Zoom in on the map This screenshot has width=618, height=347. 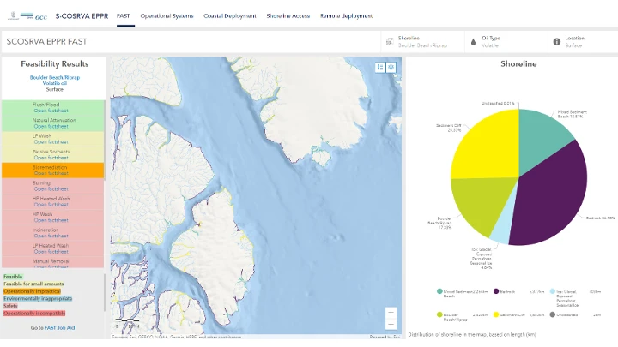391,313
